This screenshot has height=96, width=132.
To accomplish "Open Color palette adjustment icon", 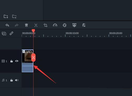I will click(65, 25).
